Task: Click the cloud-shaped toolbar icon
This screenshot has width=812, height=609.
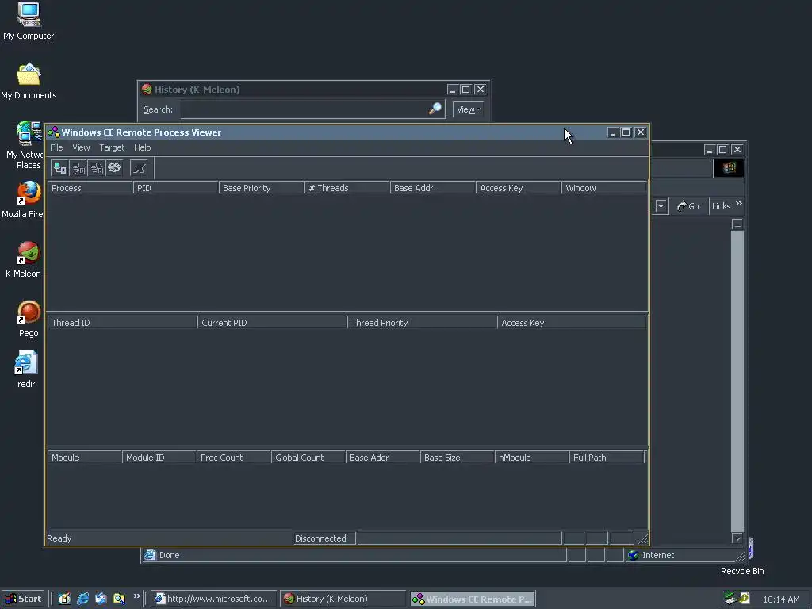Action: (114, 168)
